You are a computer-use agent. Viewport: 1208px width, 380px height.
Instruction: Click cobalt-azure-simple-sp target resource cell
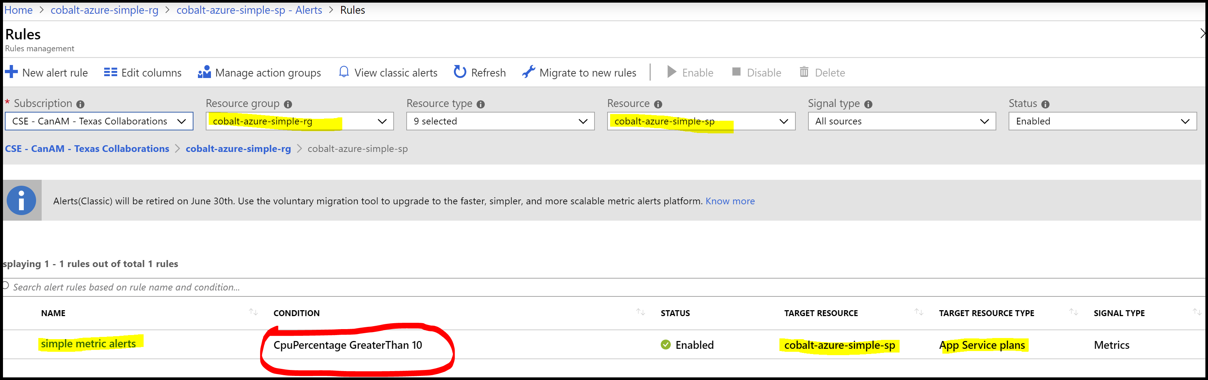[839, 345]
